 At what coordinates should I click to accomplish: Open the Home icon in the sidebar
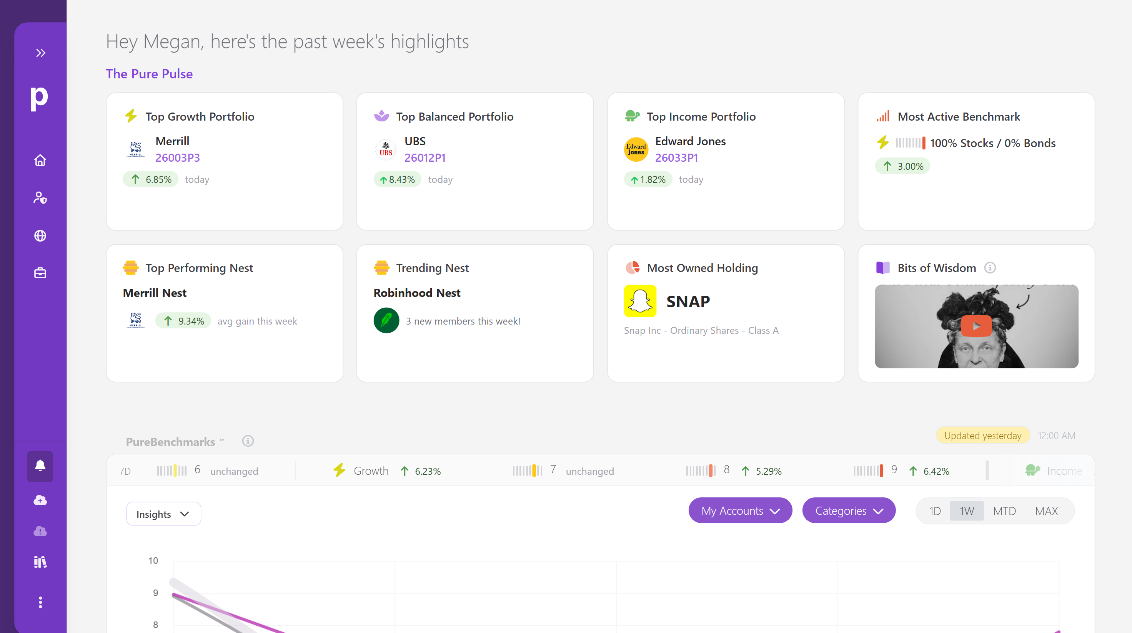point(40,160)
